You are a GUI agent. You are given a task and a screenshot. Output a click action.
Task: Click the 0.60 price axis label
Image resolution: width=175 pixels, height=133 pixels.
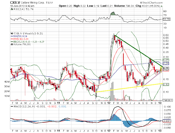[166, 35]
